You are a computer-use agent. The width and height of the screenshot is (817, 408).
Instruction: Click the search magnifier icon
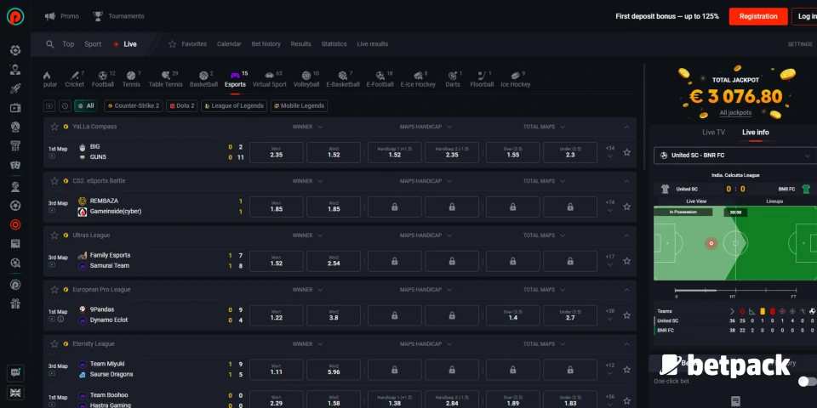[50, 44]
